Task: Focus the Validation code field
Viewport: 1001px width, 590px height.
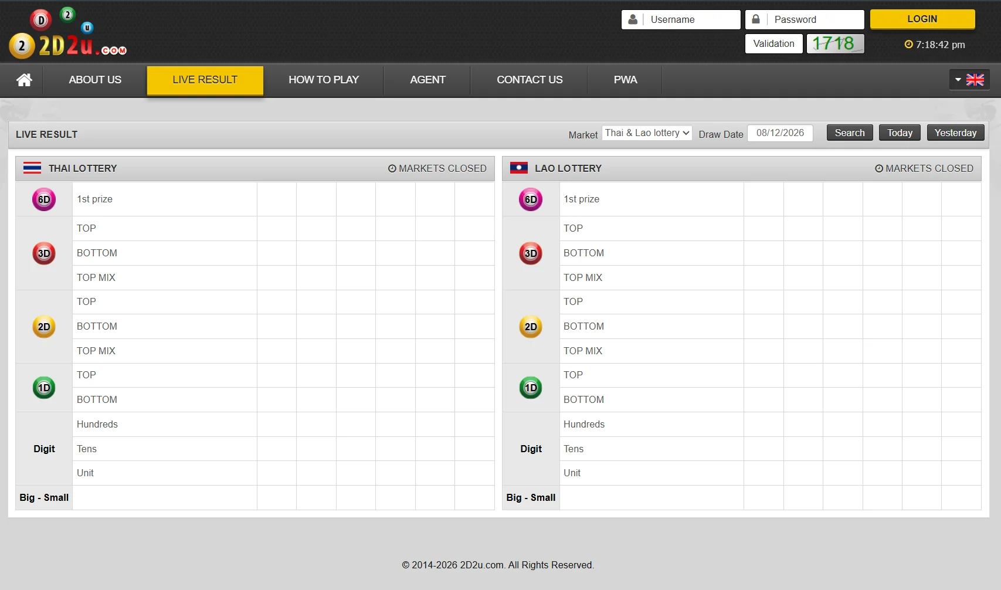Action: point(773,43)
